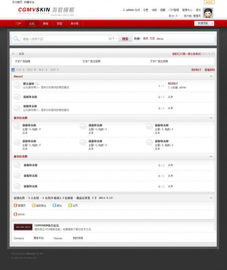Open the 帖子 search type dropdown
227x270 pixels.
tap(113, 39)
